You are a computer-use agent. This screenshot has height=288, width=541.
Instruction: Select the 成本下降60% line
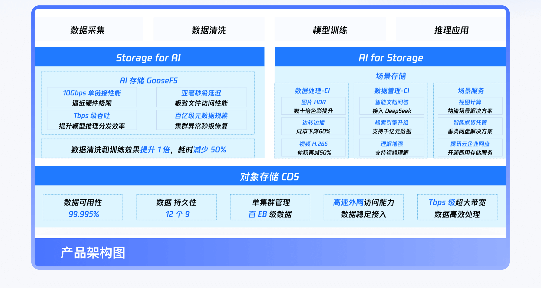314,131
